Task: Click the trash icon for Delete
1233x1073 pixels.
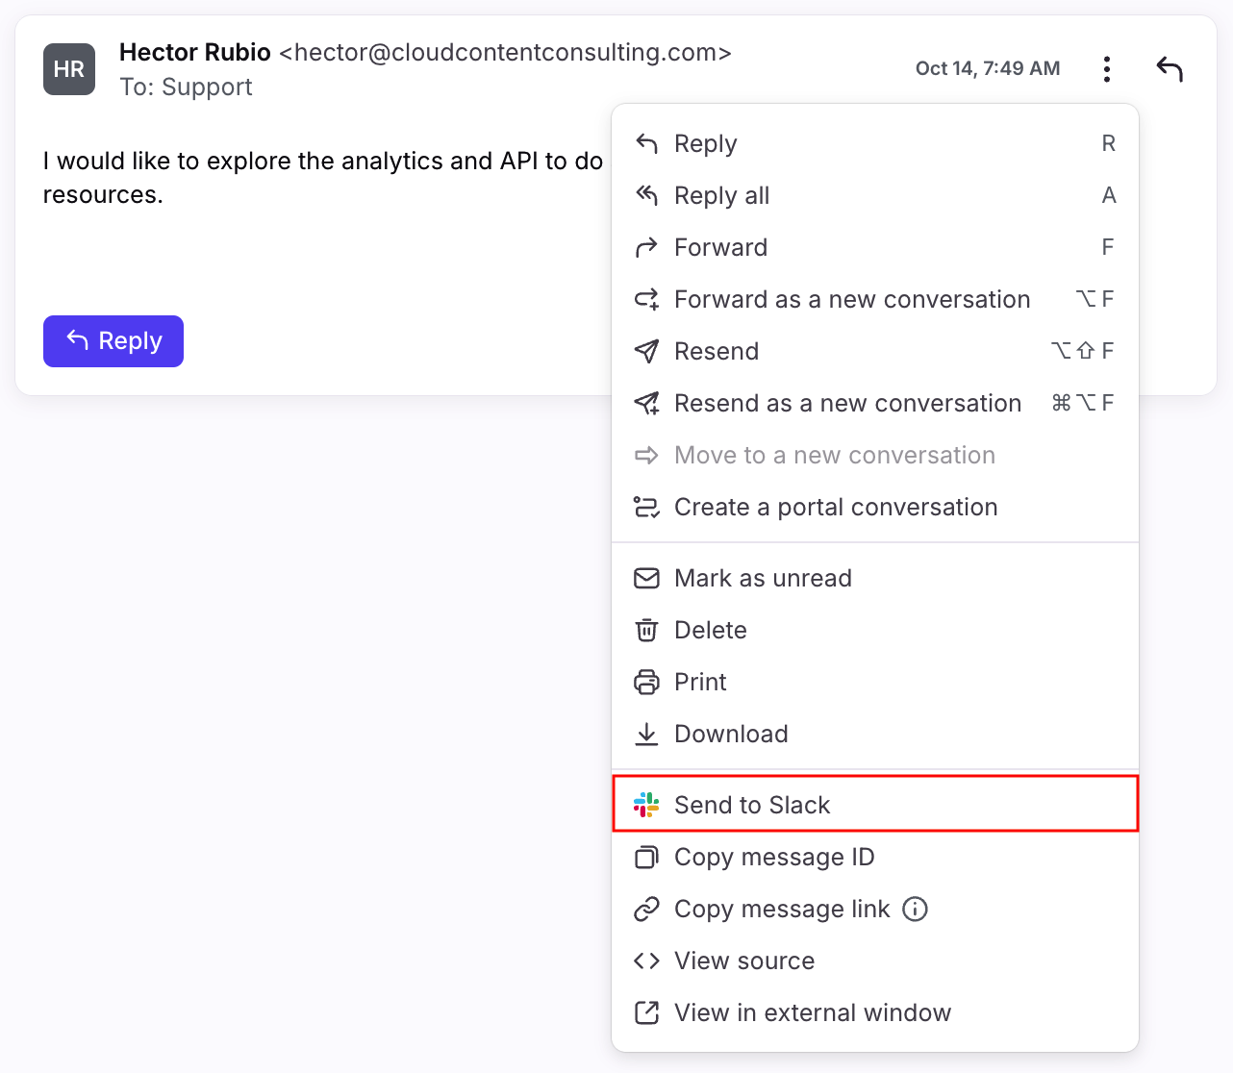Action: click(x=646, y=630)
